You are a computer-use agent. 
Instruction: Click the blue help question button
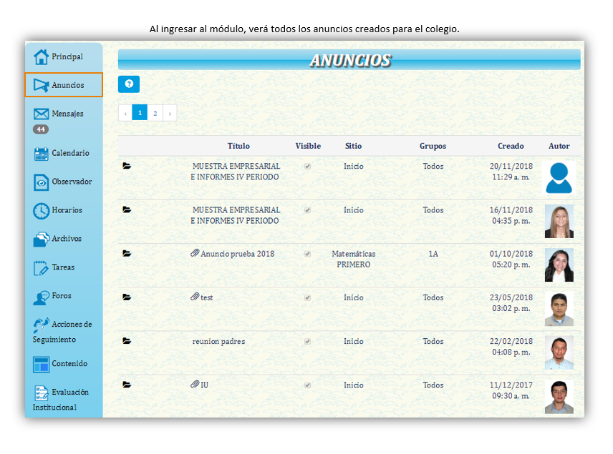click(129, 84)
